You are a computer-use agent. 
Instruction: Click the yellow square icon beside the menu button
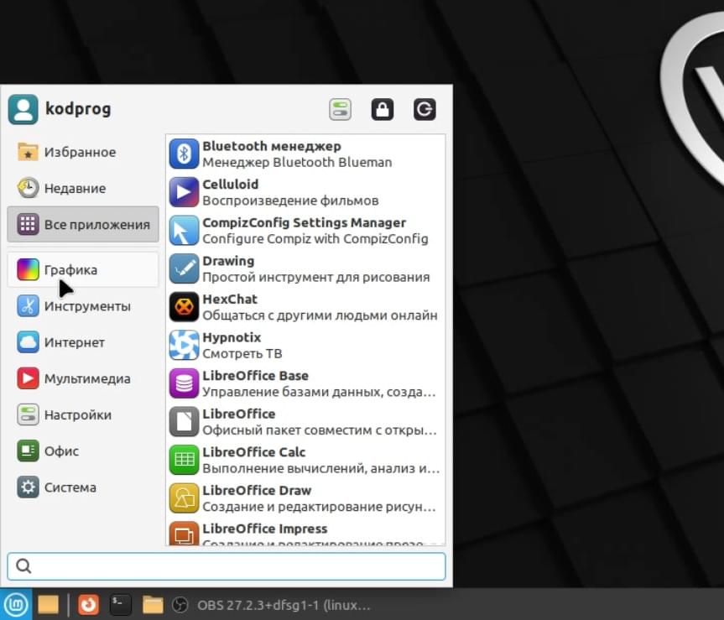[x=48, y=605]
